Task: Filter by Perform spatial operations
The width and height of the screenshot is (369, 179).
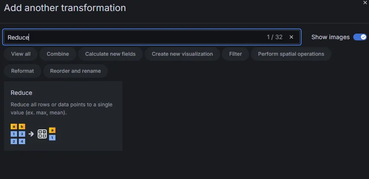Action: (x=291, y=54)
